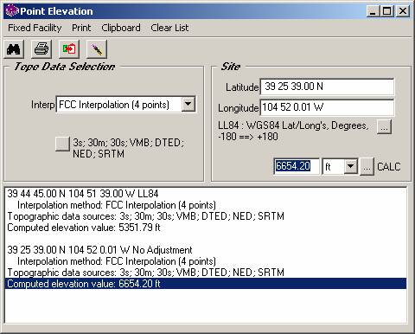The image size is (415, 334).
Task: Open the Clear List menu
Action: pyautogui.click(x=169, y=28)
